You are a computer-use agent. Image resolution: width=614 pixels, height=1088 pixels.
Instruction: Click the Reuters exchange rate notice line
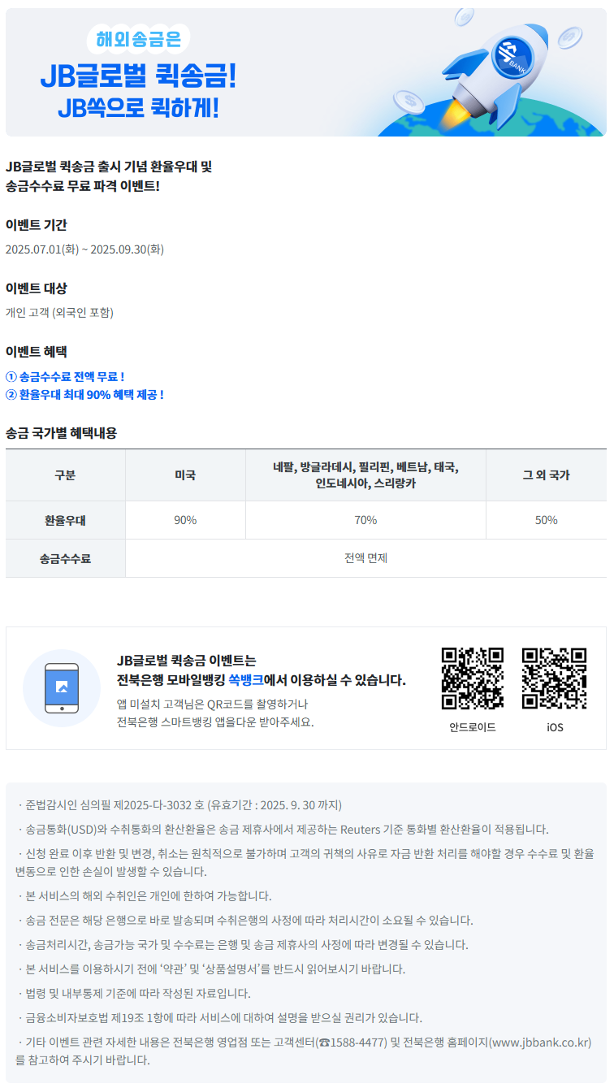pos(283,830)
